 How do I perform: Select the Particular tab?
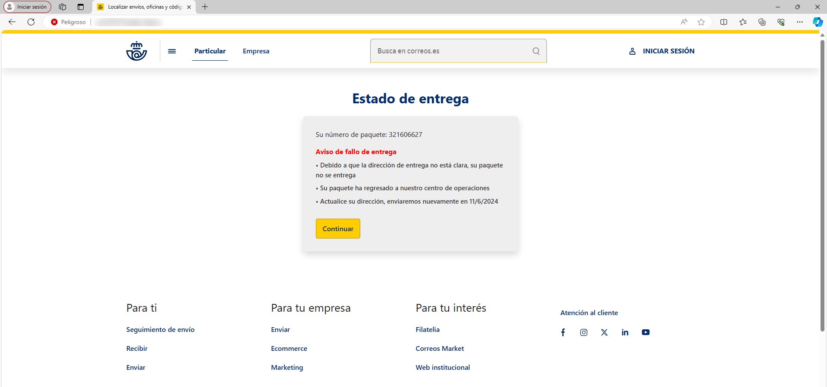pos(210,51)
